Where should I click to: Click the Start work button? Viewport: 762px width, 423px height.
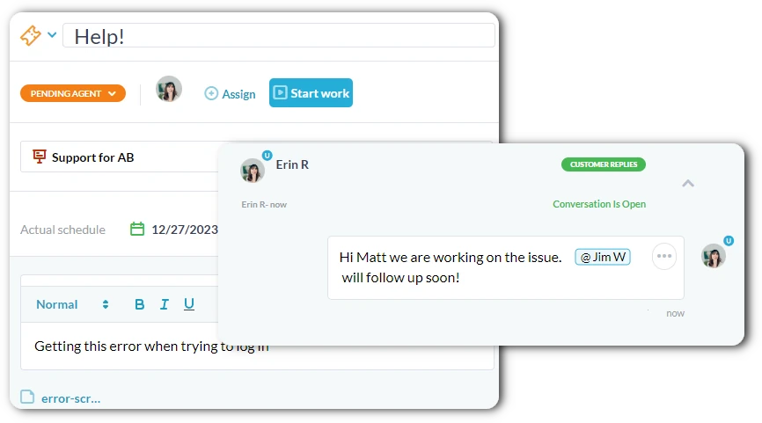coord(311,92)
